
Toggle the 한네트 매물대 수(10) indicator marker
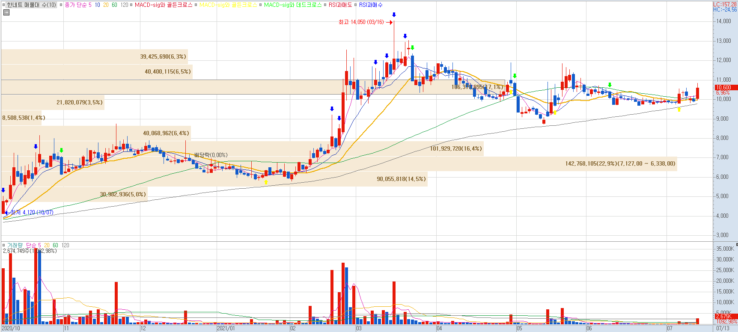coord(4,5)
